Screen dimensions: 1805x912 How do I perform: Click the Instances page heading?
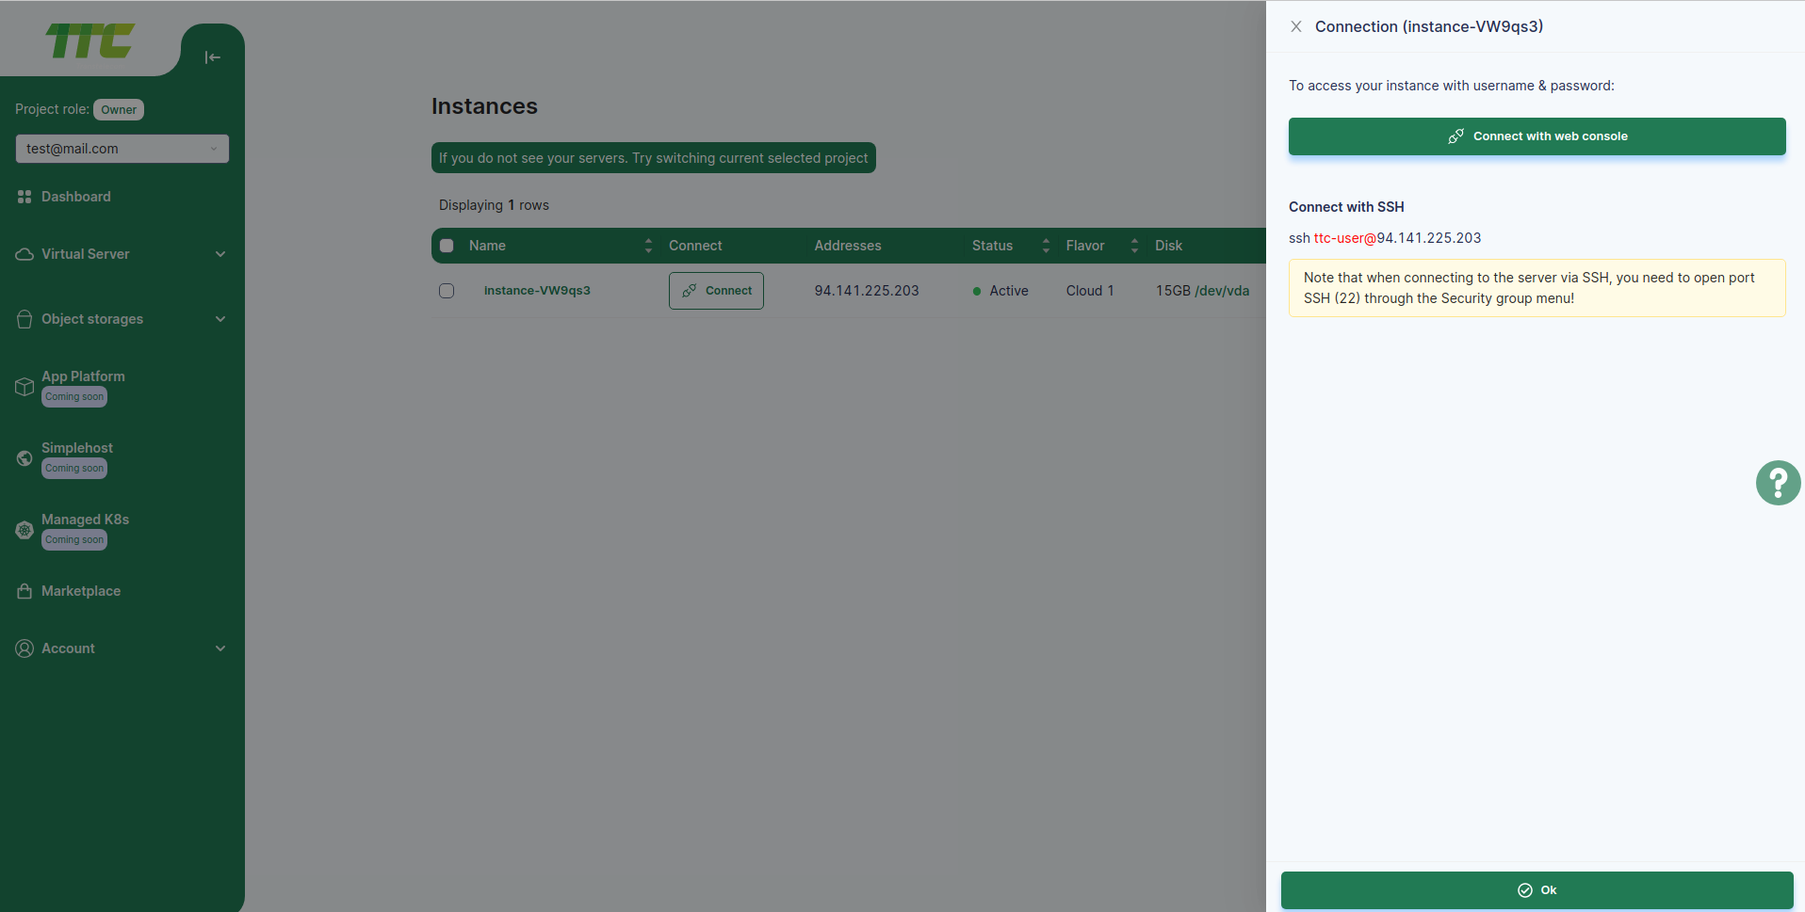(484, 106)
